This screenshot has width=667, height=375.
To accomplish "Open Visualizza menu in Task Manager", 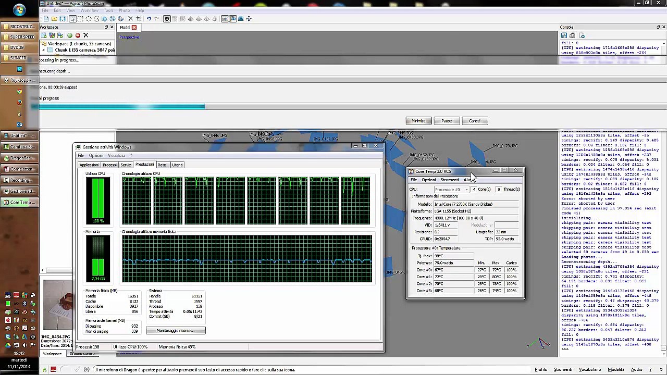I will point(117,156).
